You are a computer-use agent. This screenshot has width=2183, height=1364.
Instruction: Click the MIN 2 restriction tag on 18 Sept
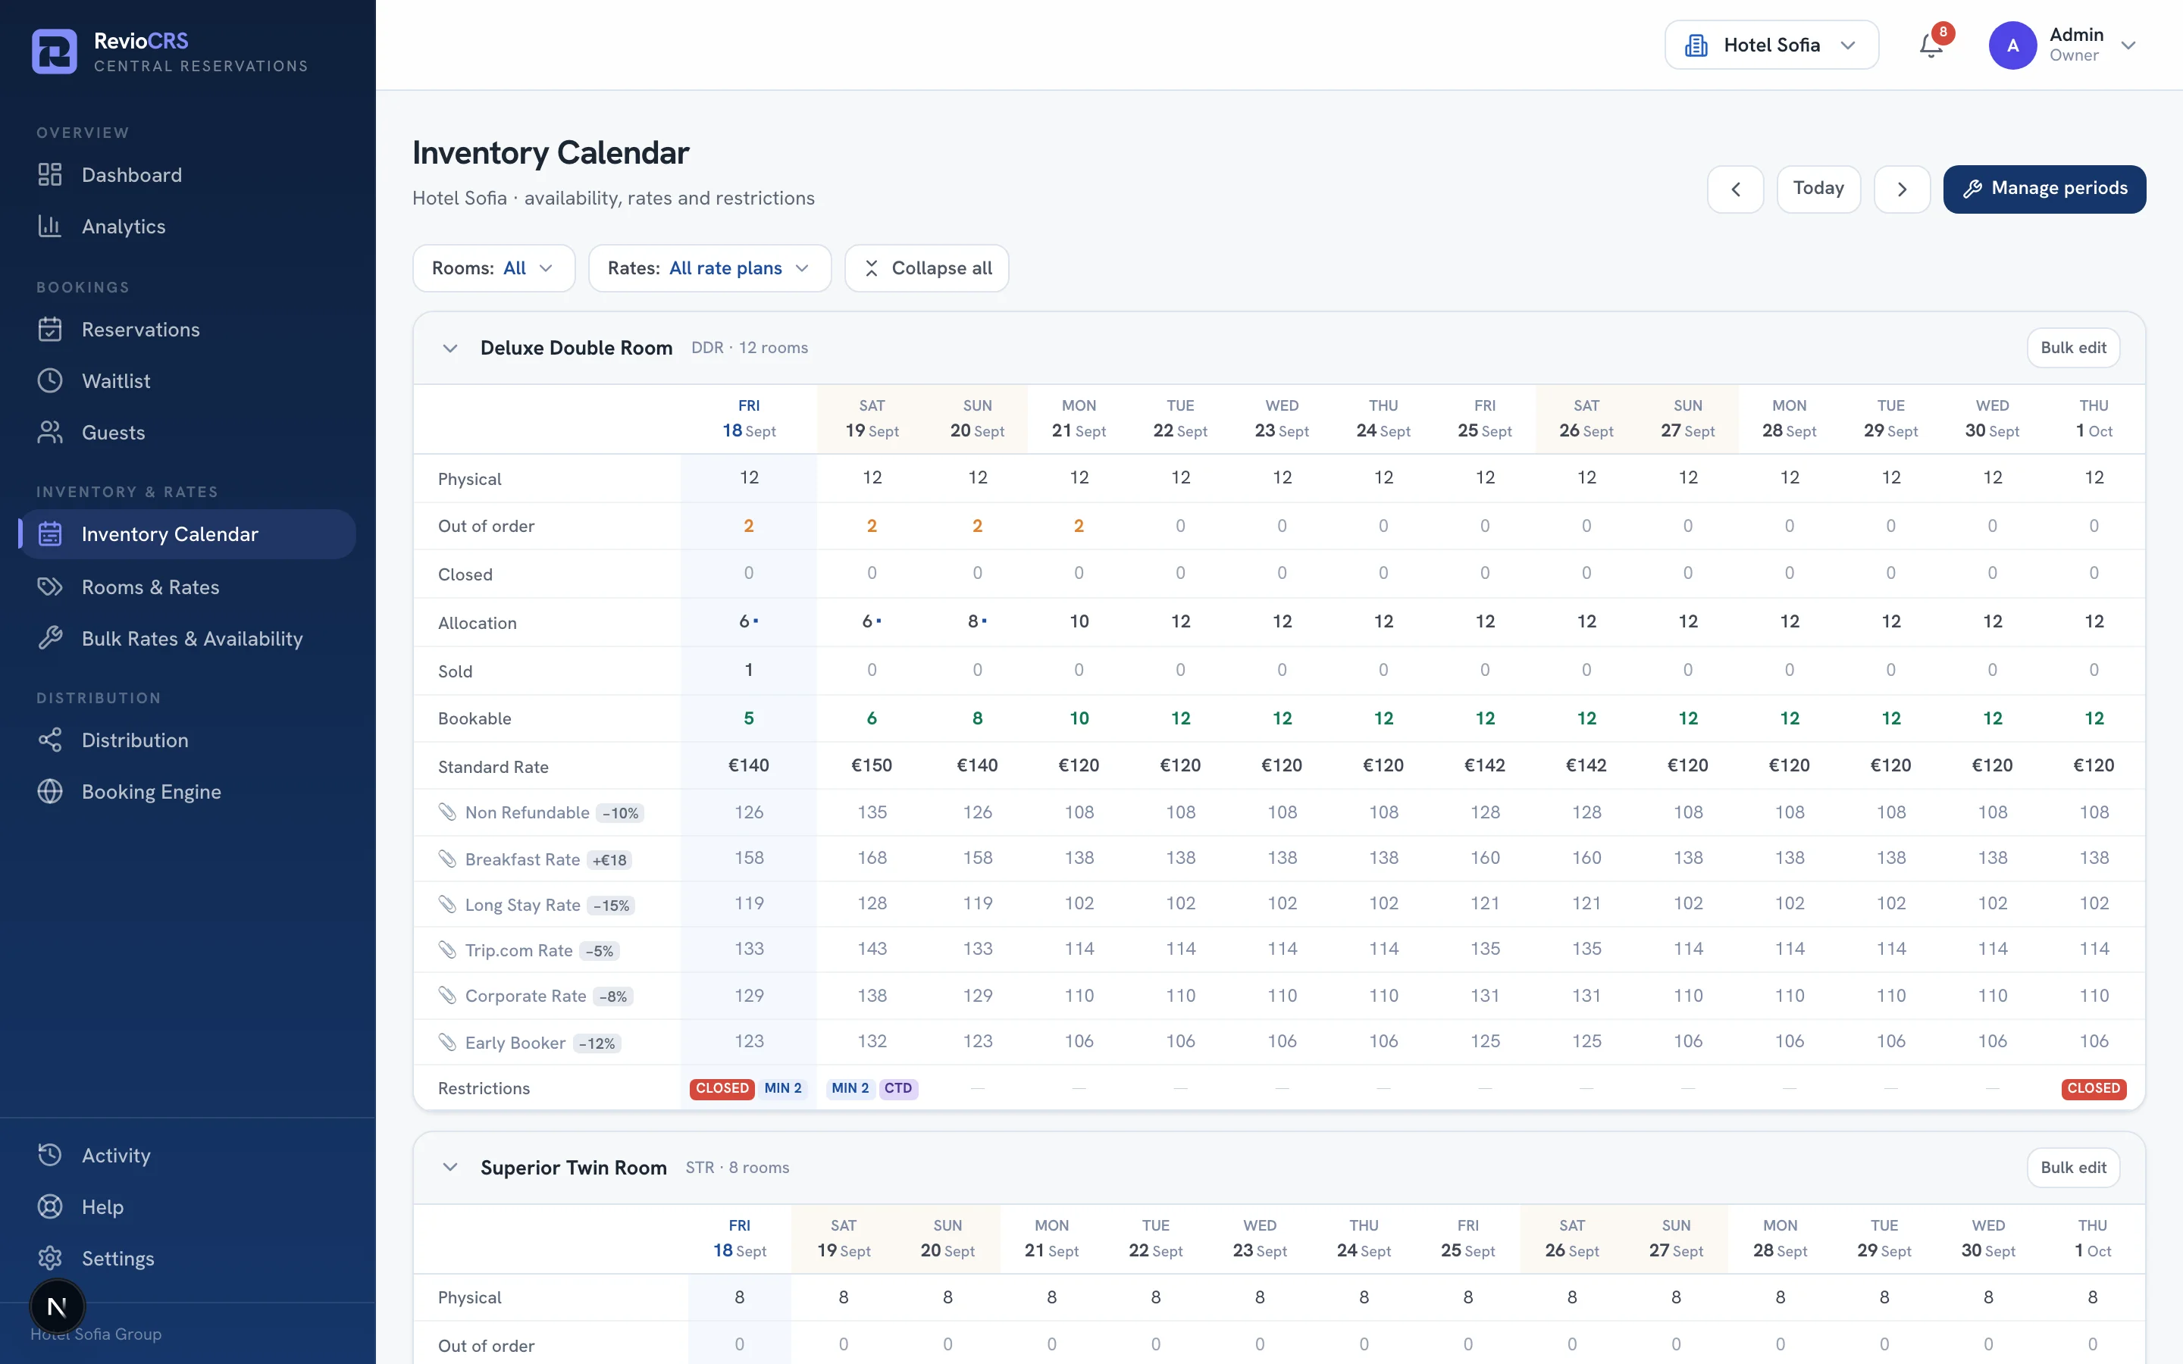point(783,1089)
